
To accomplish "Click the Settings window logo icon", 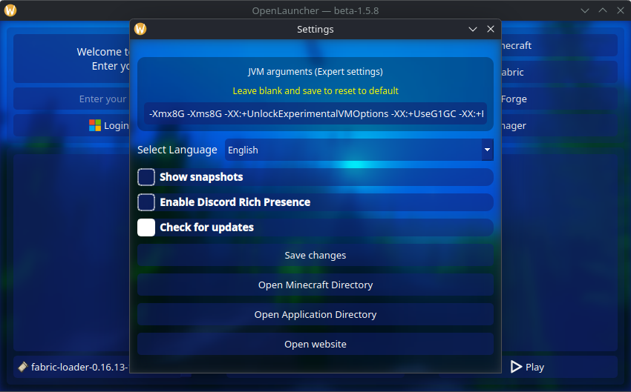I will pyautogui.click(x=140, y=29).
